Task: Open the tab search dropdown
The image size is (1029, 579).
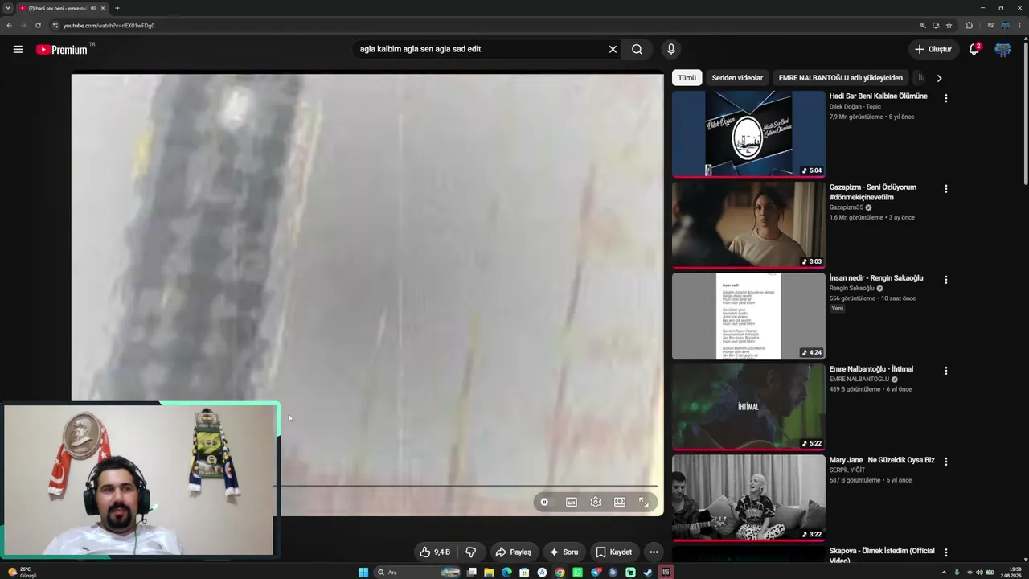Action: point(8,8)
